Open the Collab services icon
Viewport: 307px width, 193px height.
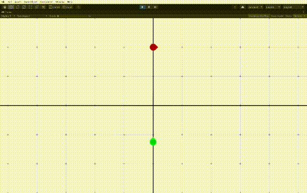235,7
